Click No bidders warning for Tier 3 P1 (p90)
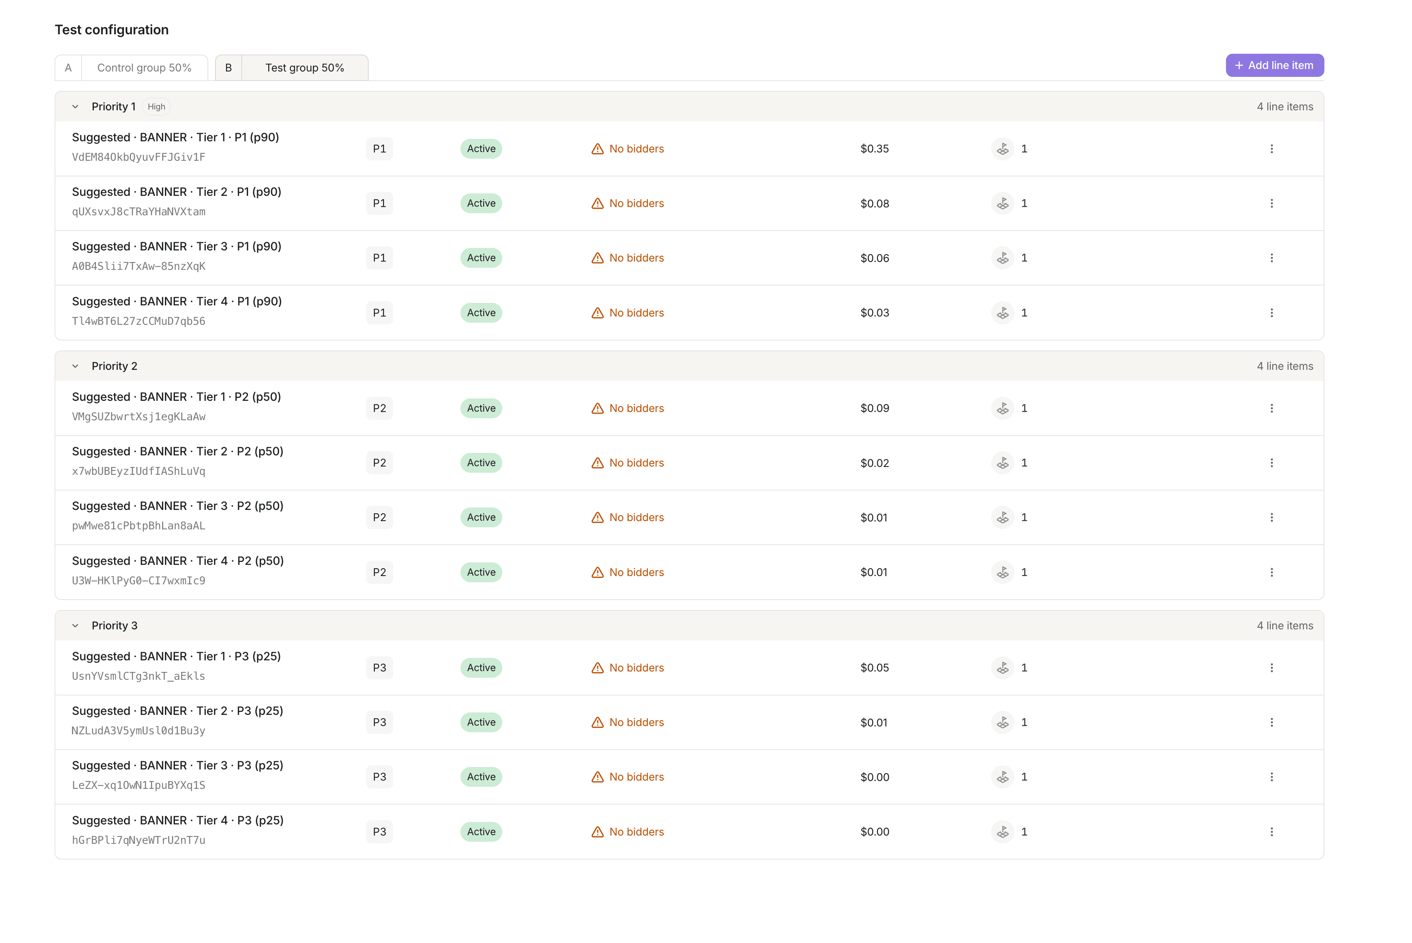 [x=627, y=258]
